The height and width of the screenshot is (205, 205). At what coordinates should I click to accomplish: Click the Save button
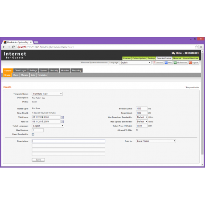pos(38,160)
